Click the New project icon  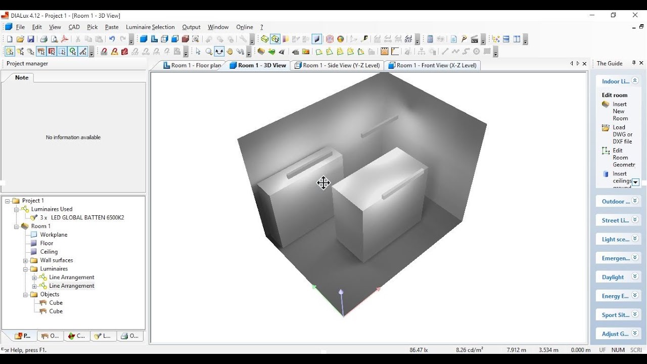(x=10, y=39)
